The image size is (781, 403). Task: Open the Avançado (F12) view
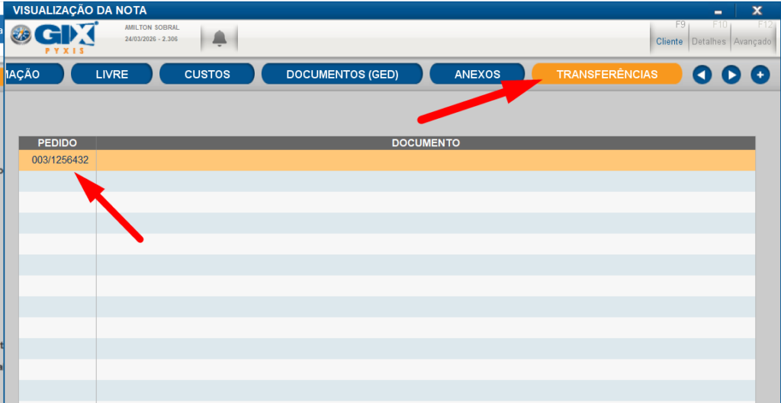pos(752,36)
